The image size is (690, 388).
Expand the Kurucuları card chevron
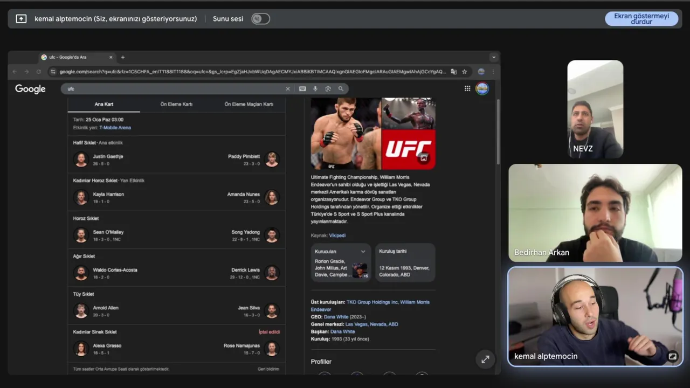363,252
